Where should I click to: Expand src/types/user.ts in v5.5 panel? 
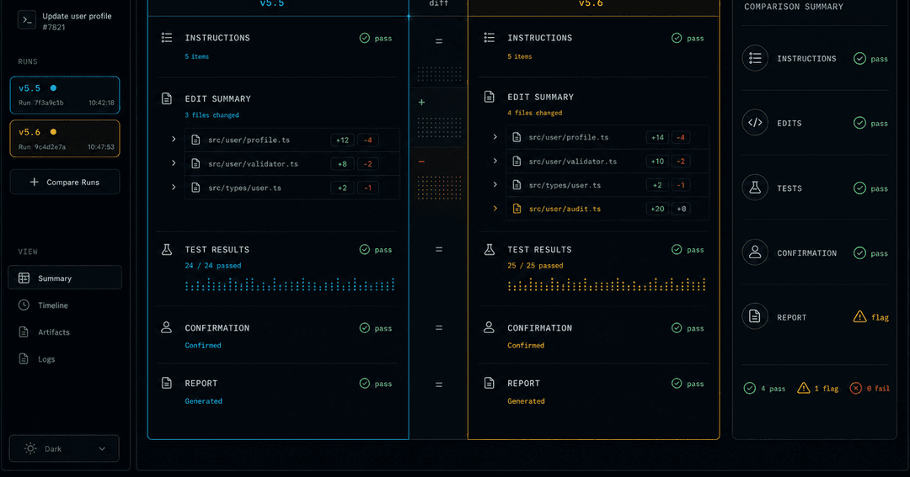coord(174,188)
